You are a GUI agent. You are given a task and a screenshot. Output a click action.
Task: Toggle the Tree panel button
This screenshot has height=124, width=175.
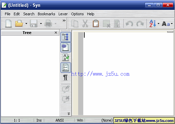point(66,37)
